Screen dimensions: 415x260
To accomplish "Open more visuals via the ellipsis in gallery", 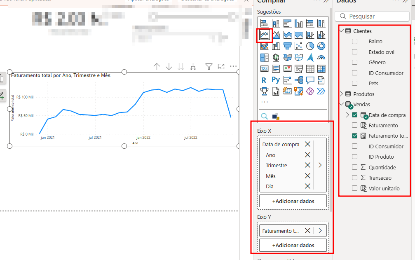I will (265, 102).
